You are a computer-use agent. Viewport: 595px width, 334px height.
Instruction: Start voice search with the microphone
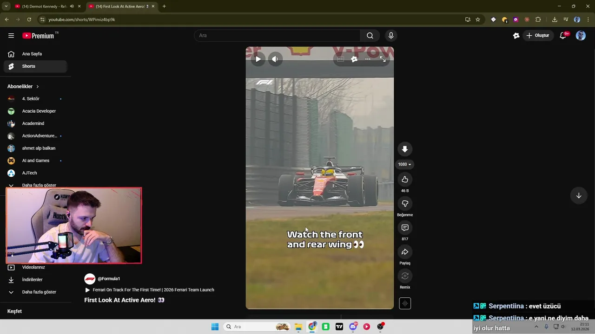(x=391, y=36)
